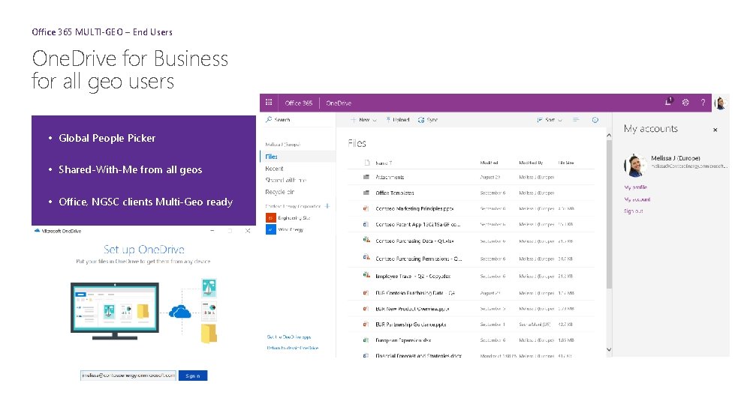Click Contoso Patent App document icon
Image resolution: width=735 pixels, height=413 pixels.
point(366,224)
